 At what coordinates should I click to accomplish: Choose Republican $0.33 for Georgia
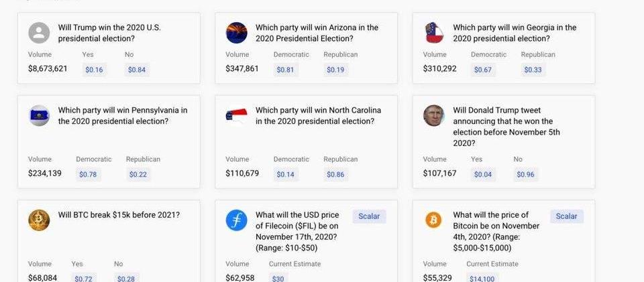tap(533, 70)
